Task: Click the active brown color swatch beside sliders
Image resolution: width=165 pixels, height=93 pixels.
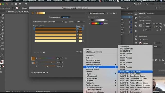Action: tap(33, 59)
